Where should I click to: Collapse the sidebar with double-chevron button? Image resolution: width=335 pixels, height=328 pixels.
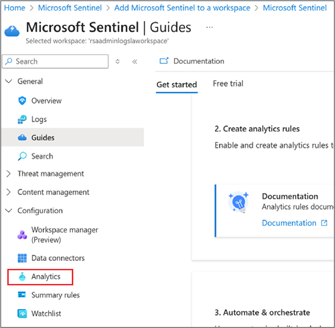click(134, 61)
